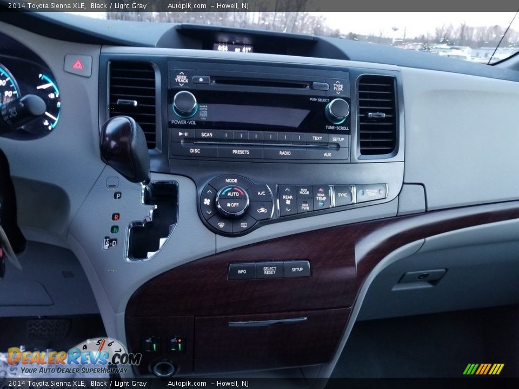Seek to the previous track with SEEK down arrow

click(x=182, y=85)
